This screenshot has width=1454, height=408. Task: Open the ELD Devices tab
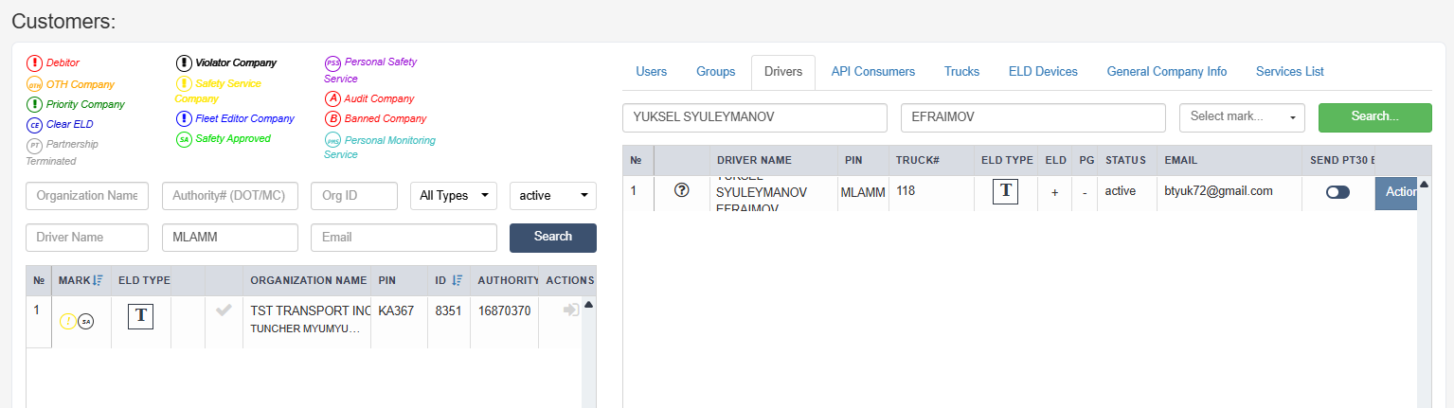click(x=1043, y=72)
